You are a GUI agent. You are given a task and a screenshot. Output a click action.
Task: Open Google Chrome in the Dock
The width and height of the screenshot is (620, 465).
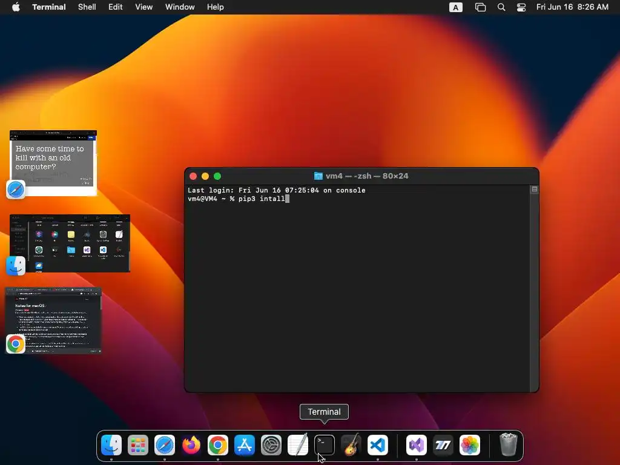point(218,445)
